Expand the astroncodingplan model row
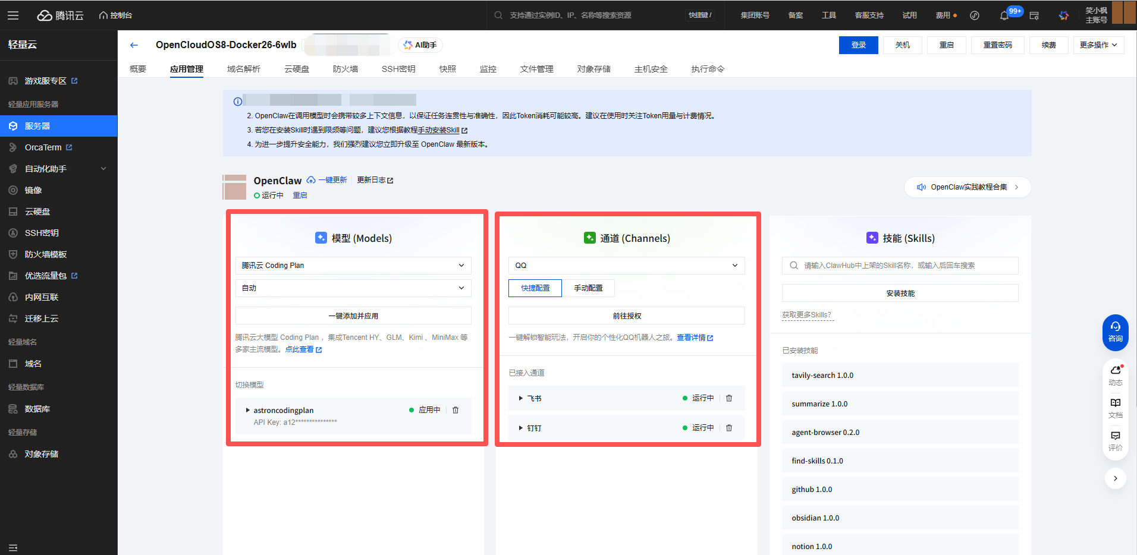Viewport: 1137px width, 555px height. click(x=247, y=410)
